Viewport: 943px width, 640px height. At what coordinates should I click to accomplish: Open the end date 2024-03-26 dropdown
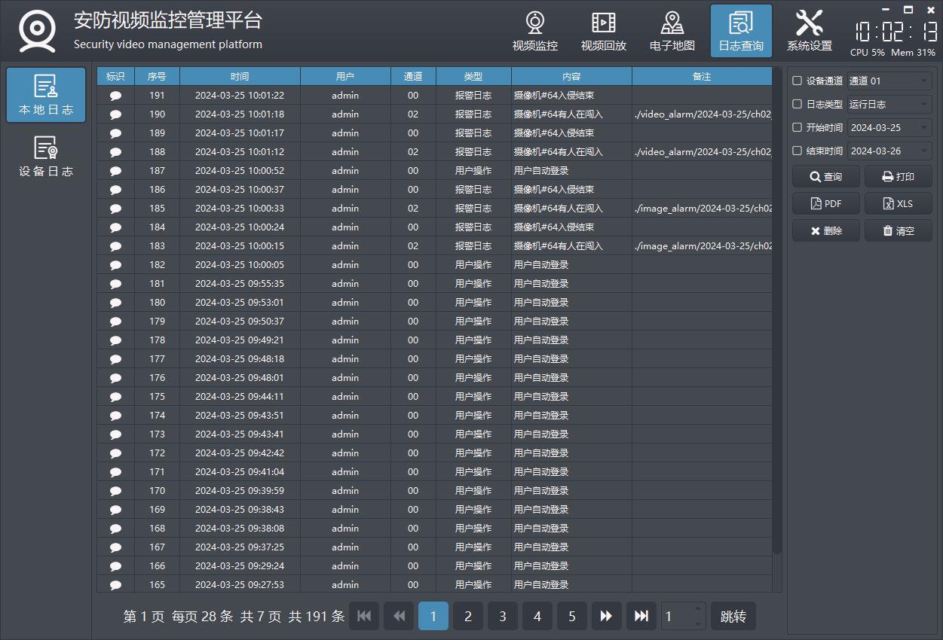click(889, 151)
